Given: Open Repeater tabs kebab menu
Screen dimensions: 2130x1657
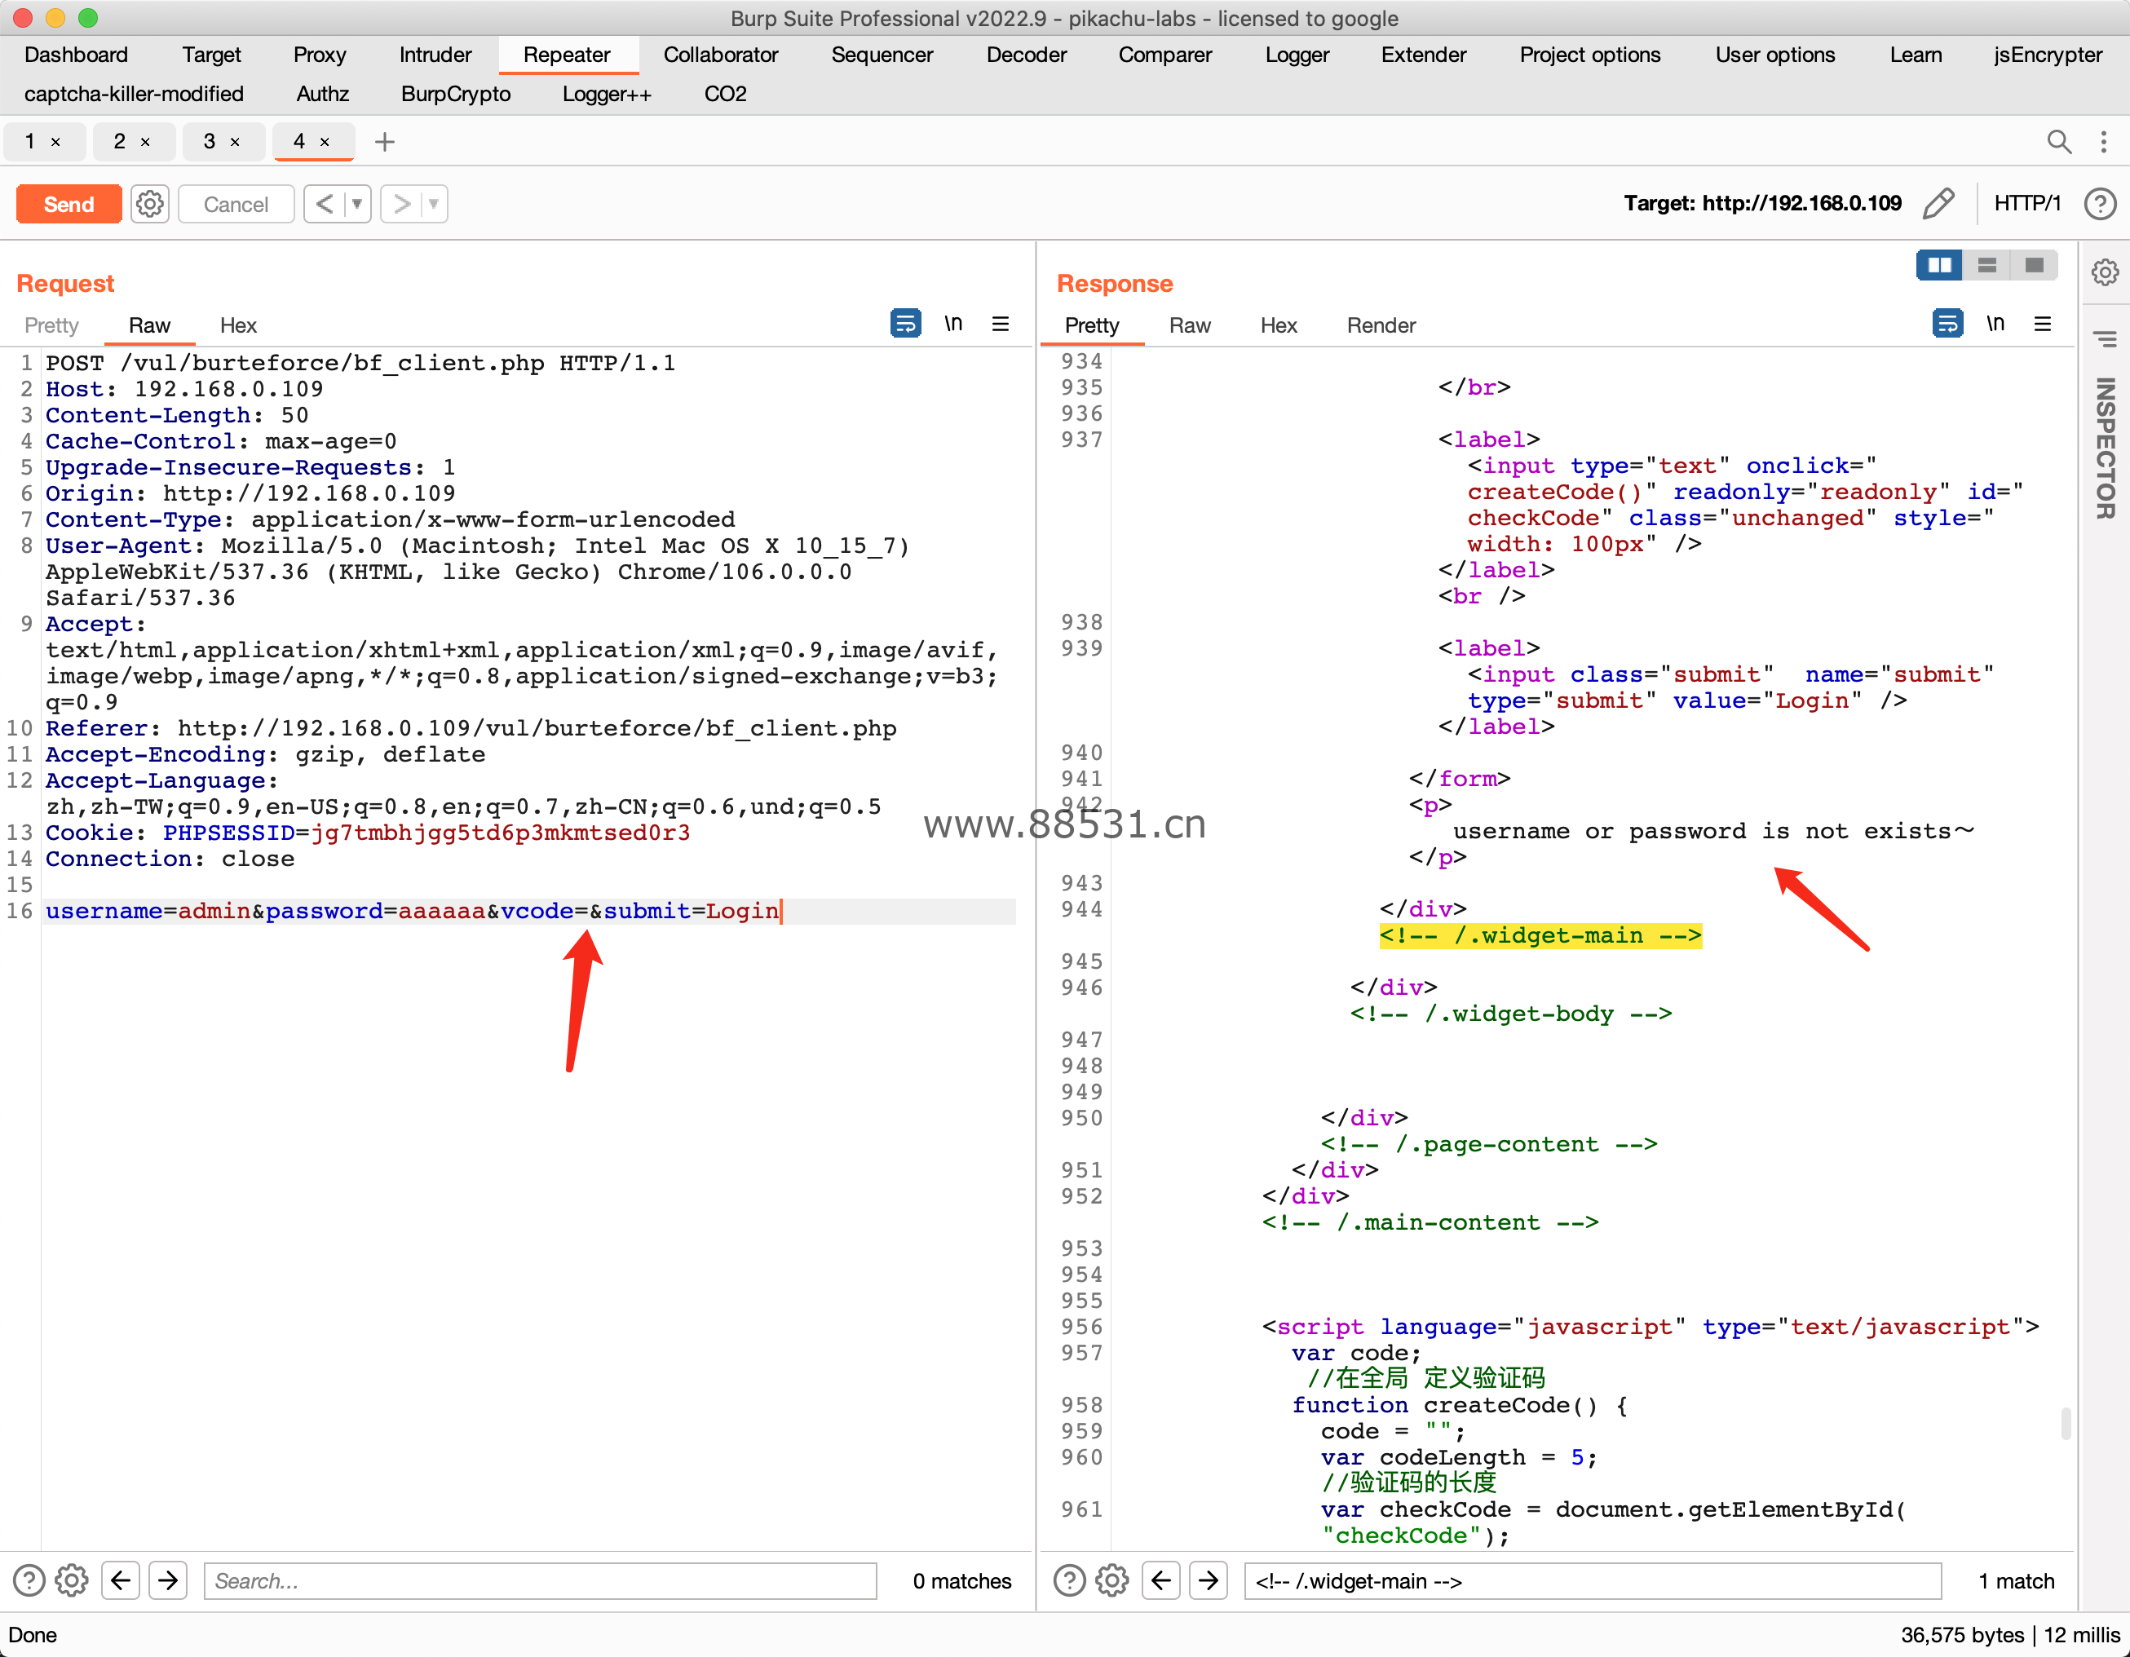Looking at the screenshot, I should click(x=2104, y=141).
